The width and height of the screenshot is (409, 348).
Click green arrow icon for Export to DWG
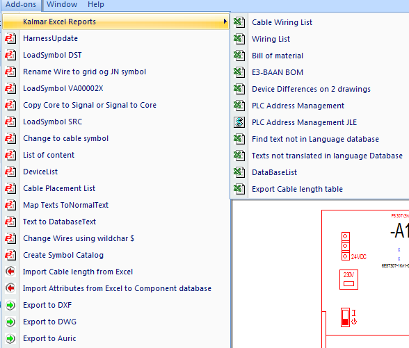pyautogui.click(x=10, y=322)
